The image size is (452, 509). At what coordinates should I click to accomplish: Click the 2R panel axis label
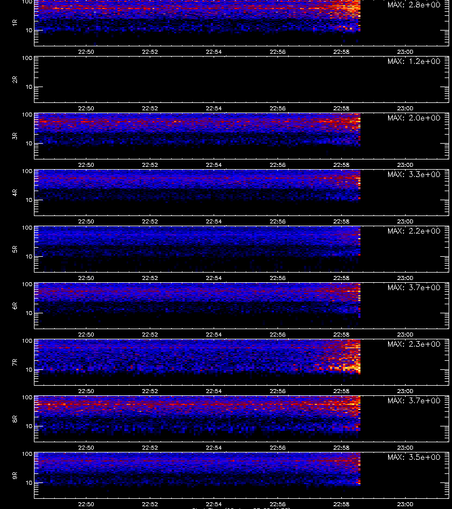pyautogui.click(x=15, y=80)
